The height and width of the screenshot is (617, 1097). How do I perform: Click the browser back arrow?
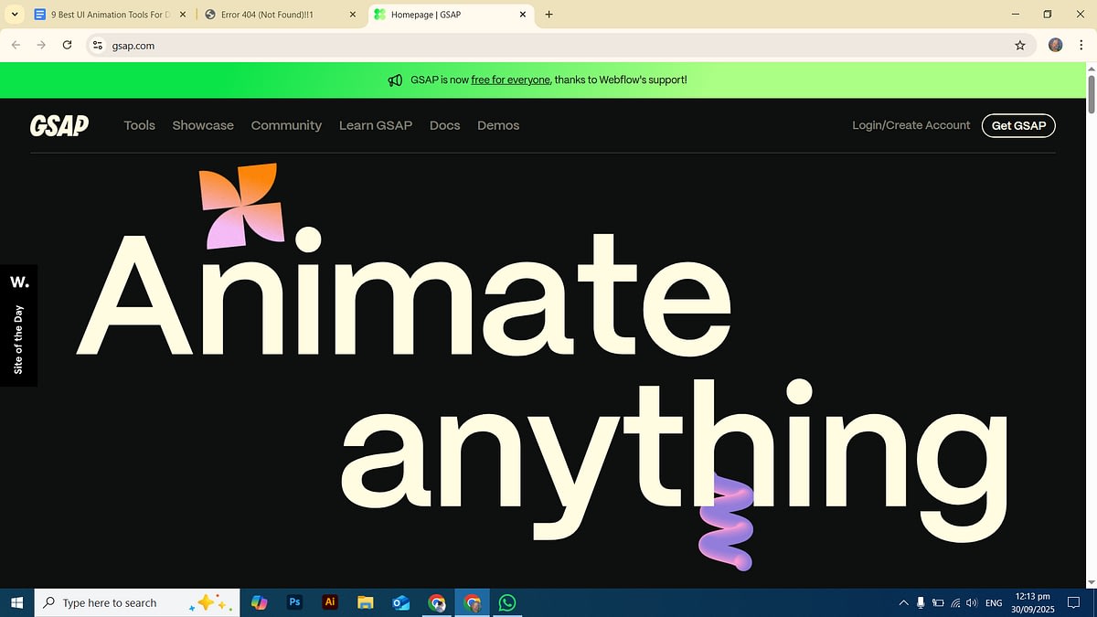16,45
